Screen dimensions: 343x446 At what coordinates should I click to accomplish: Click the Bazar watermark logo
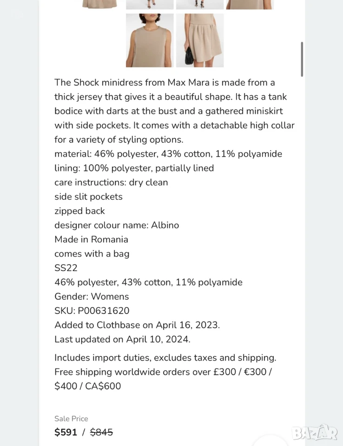[315, 433]
